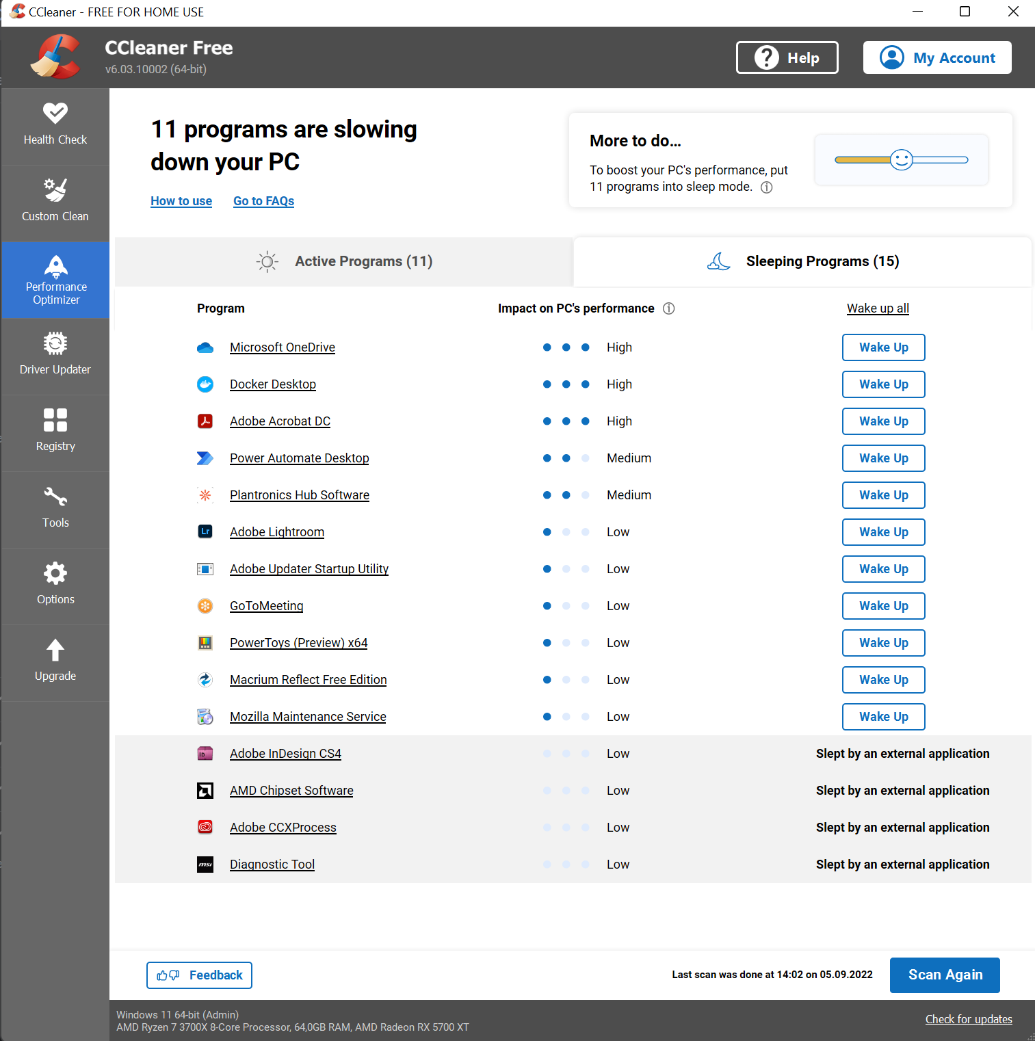The height and width of the screenshot is (1041, 1035).
Task: Click the Adobe Lightroom Lr icon
Action: 205,532
